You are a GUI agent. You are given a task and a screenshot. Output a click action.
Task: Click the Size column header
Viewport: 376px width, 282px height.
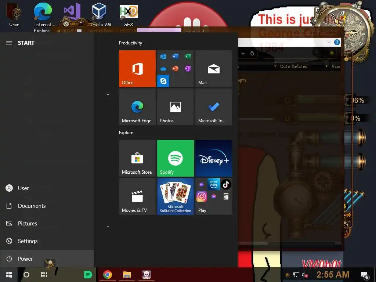click(336, 66)
